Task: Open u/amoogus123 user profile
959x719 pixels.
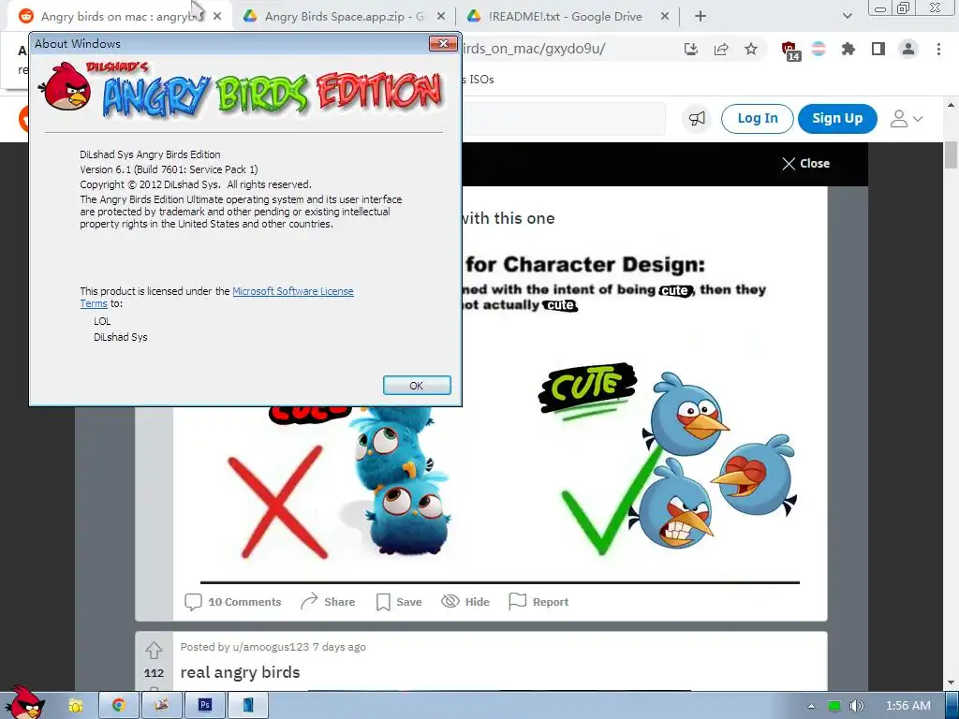Action: pyautogui.click(x=271, y=647)
